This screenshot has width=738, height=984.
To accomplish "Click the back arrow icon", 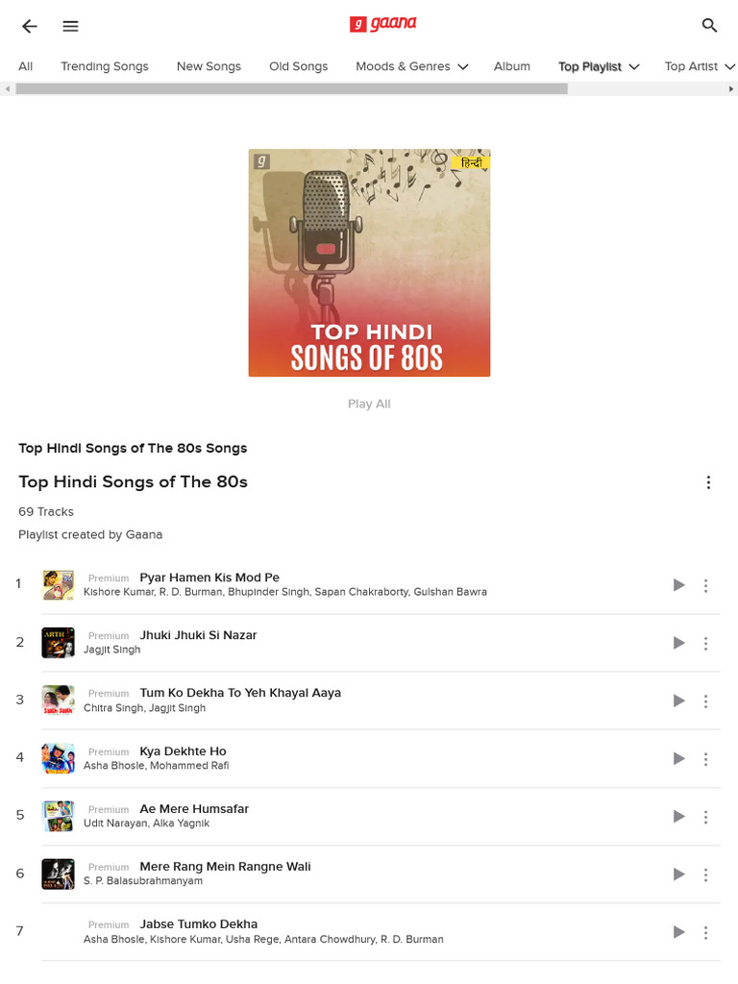I will [x=30, y=26].
